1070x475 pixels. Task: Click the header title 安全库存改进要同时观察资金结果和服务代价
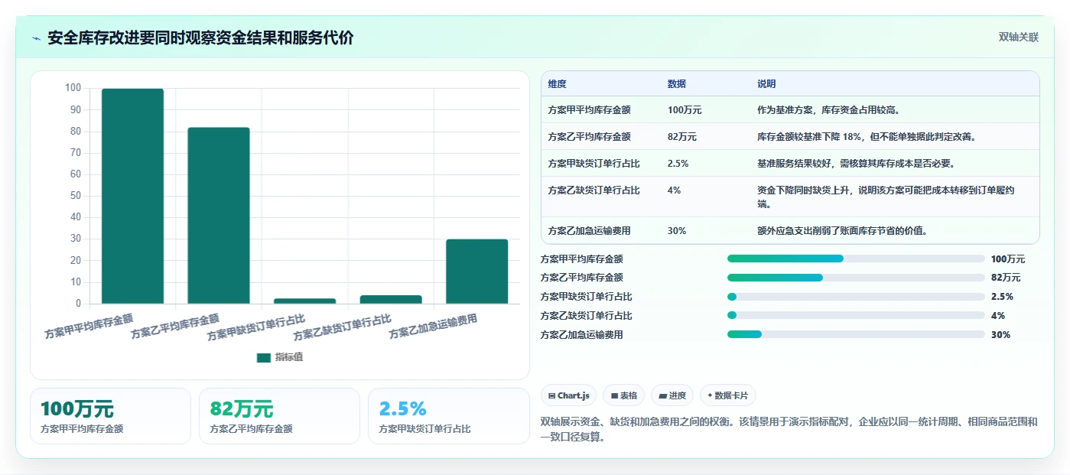(200, 38)
